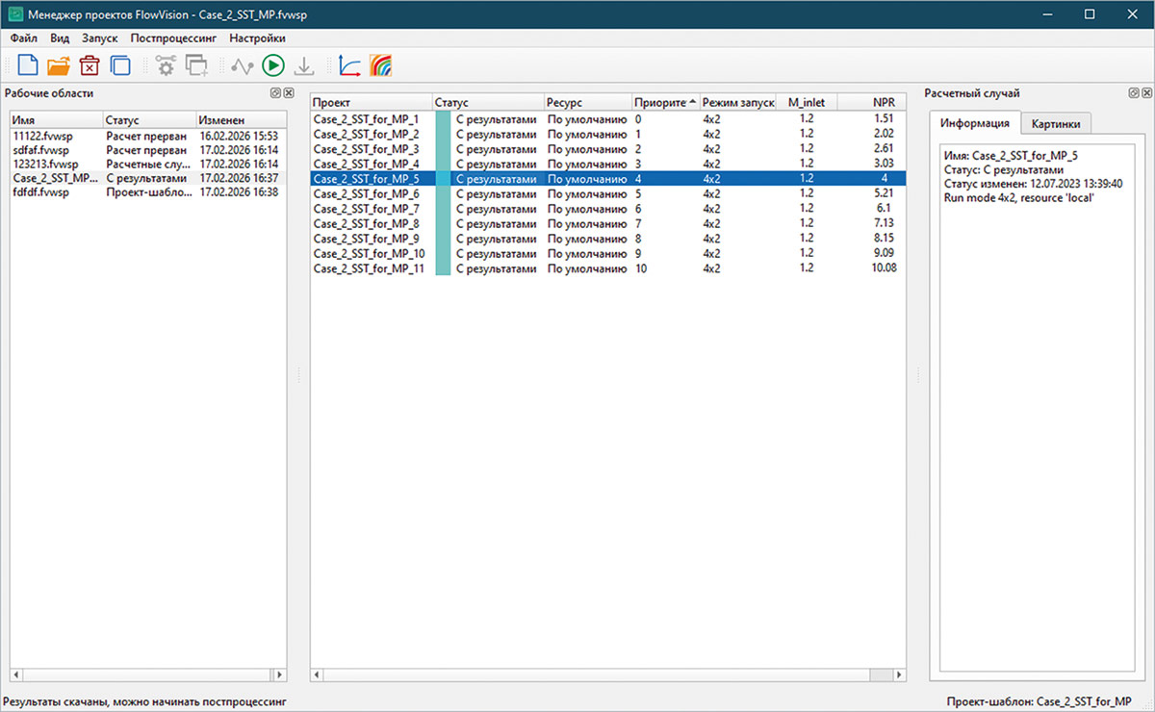Switch to the Картинки tab
This screenshot has height=712, width=1155.
coord(1055,123)
